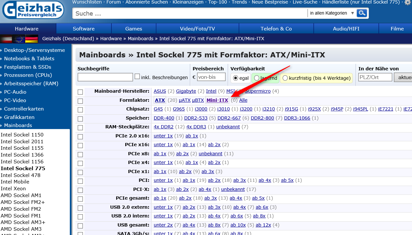Viewport: 412px width, 235px height.
Task: Open Intel Sockel 1150 in sidebar
Action: coord(22,135)
